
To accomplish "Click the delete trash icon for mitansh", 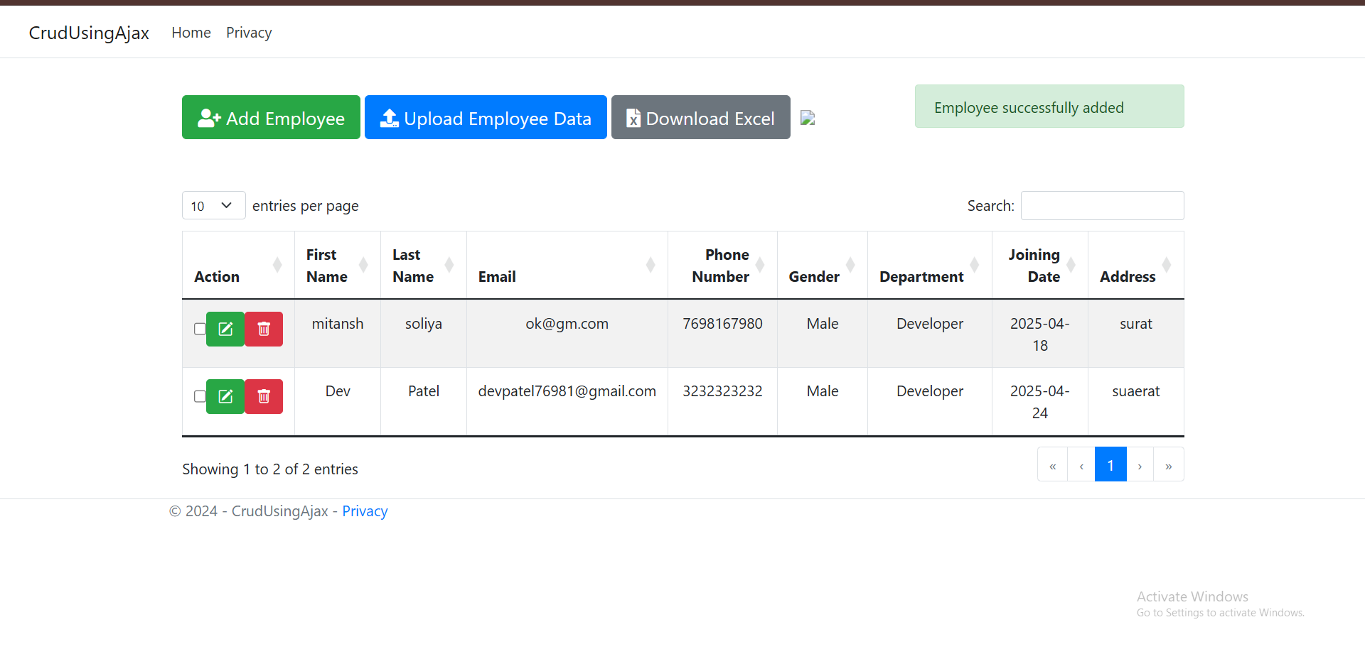I will coord(264,329).
